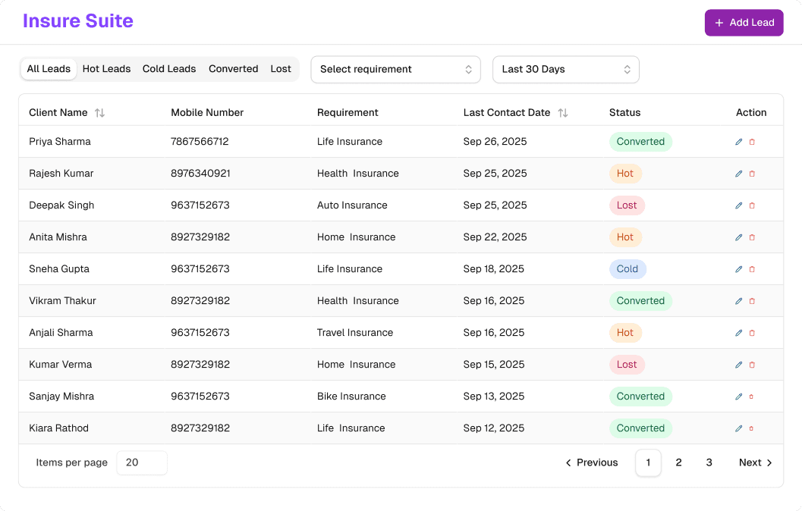Click Lost badge in Kumar Verma row
Viewport: 802px width, 511px height.
click(x=627, y=365)
